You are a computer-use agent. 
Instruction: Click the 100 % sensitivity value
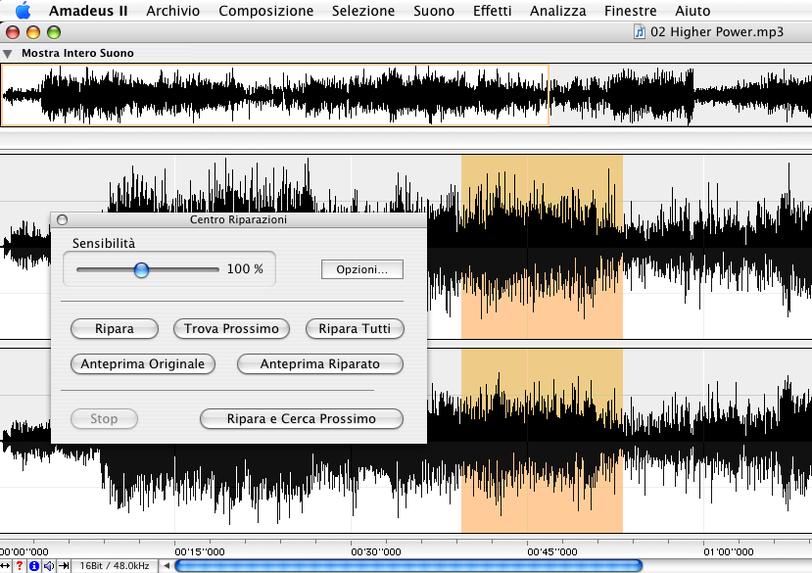coord(245,269)
